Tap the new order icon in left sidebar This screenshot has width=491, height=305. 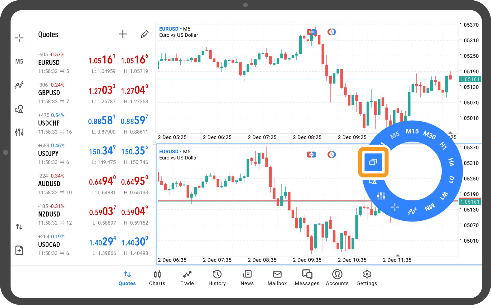click(19, 250)
